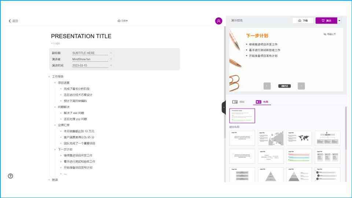This screenshot has width=352, height=198.
Task: Choose the layout with three stacked boxes
Action: [242, 175]
